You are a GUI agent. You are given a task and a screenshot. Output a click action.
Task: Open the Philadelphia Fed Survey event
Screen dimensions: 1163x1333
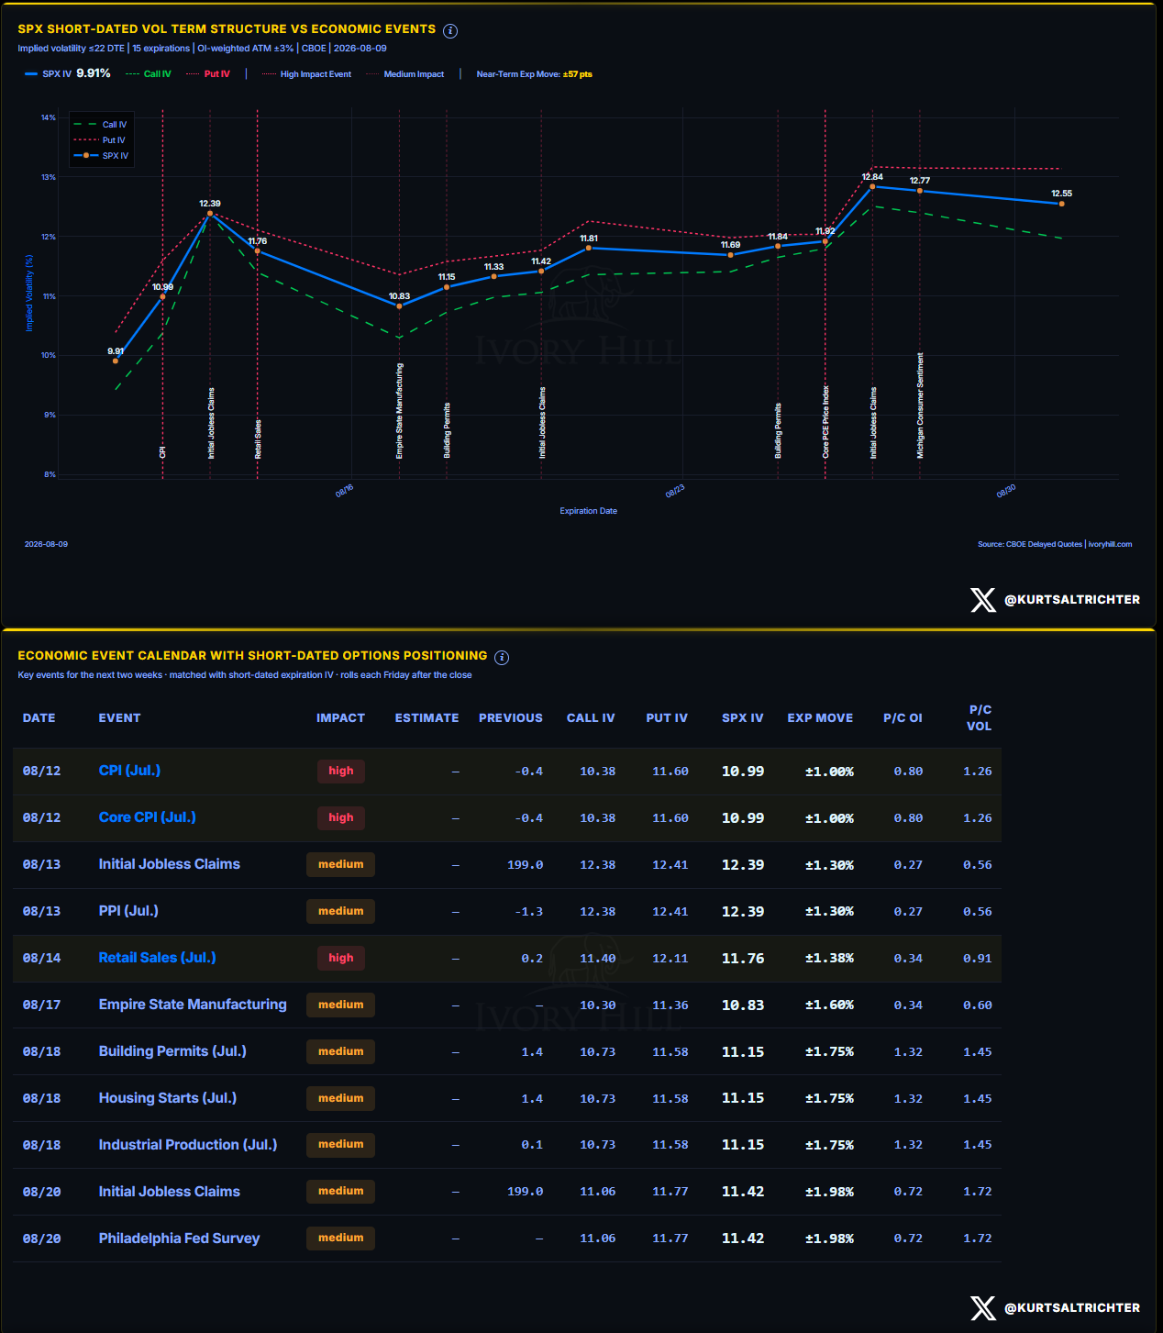click(180, 1239)
